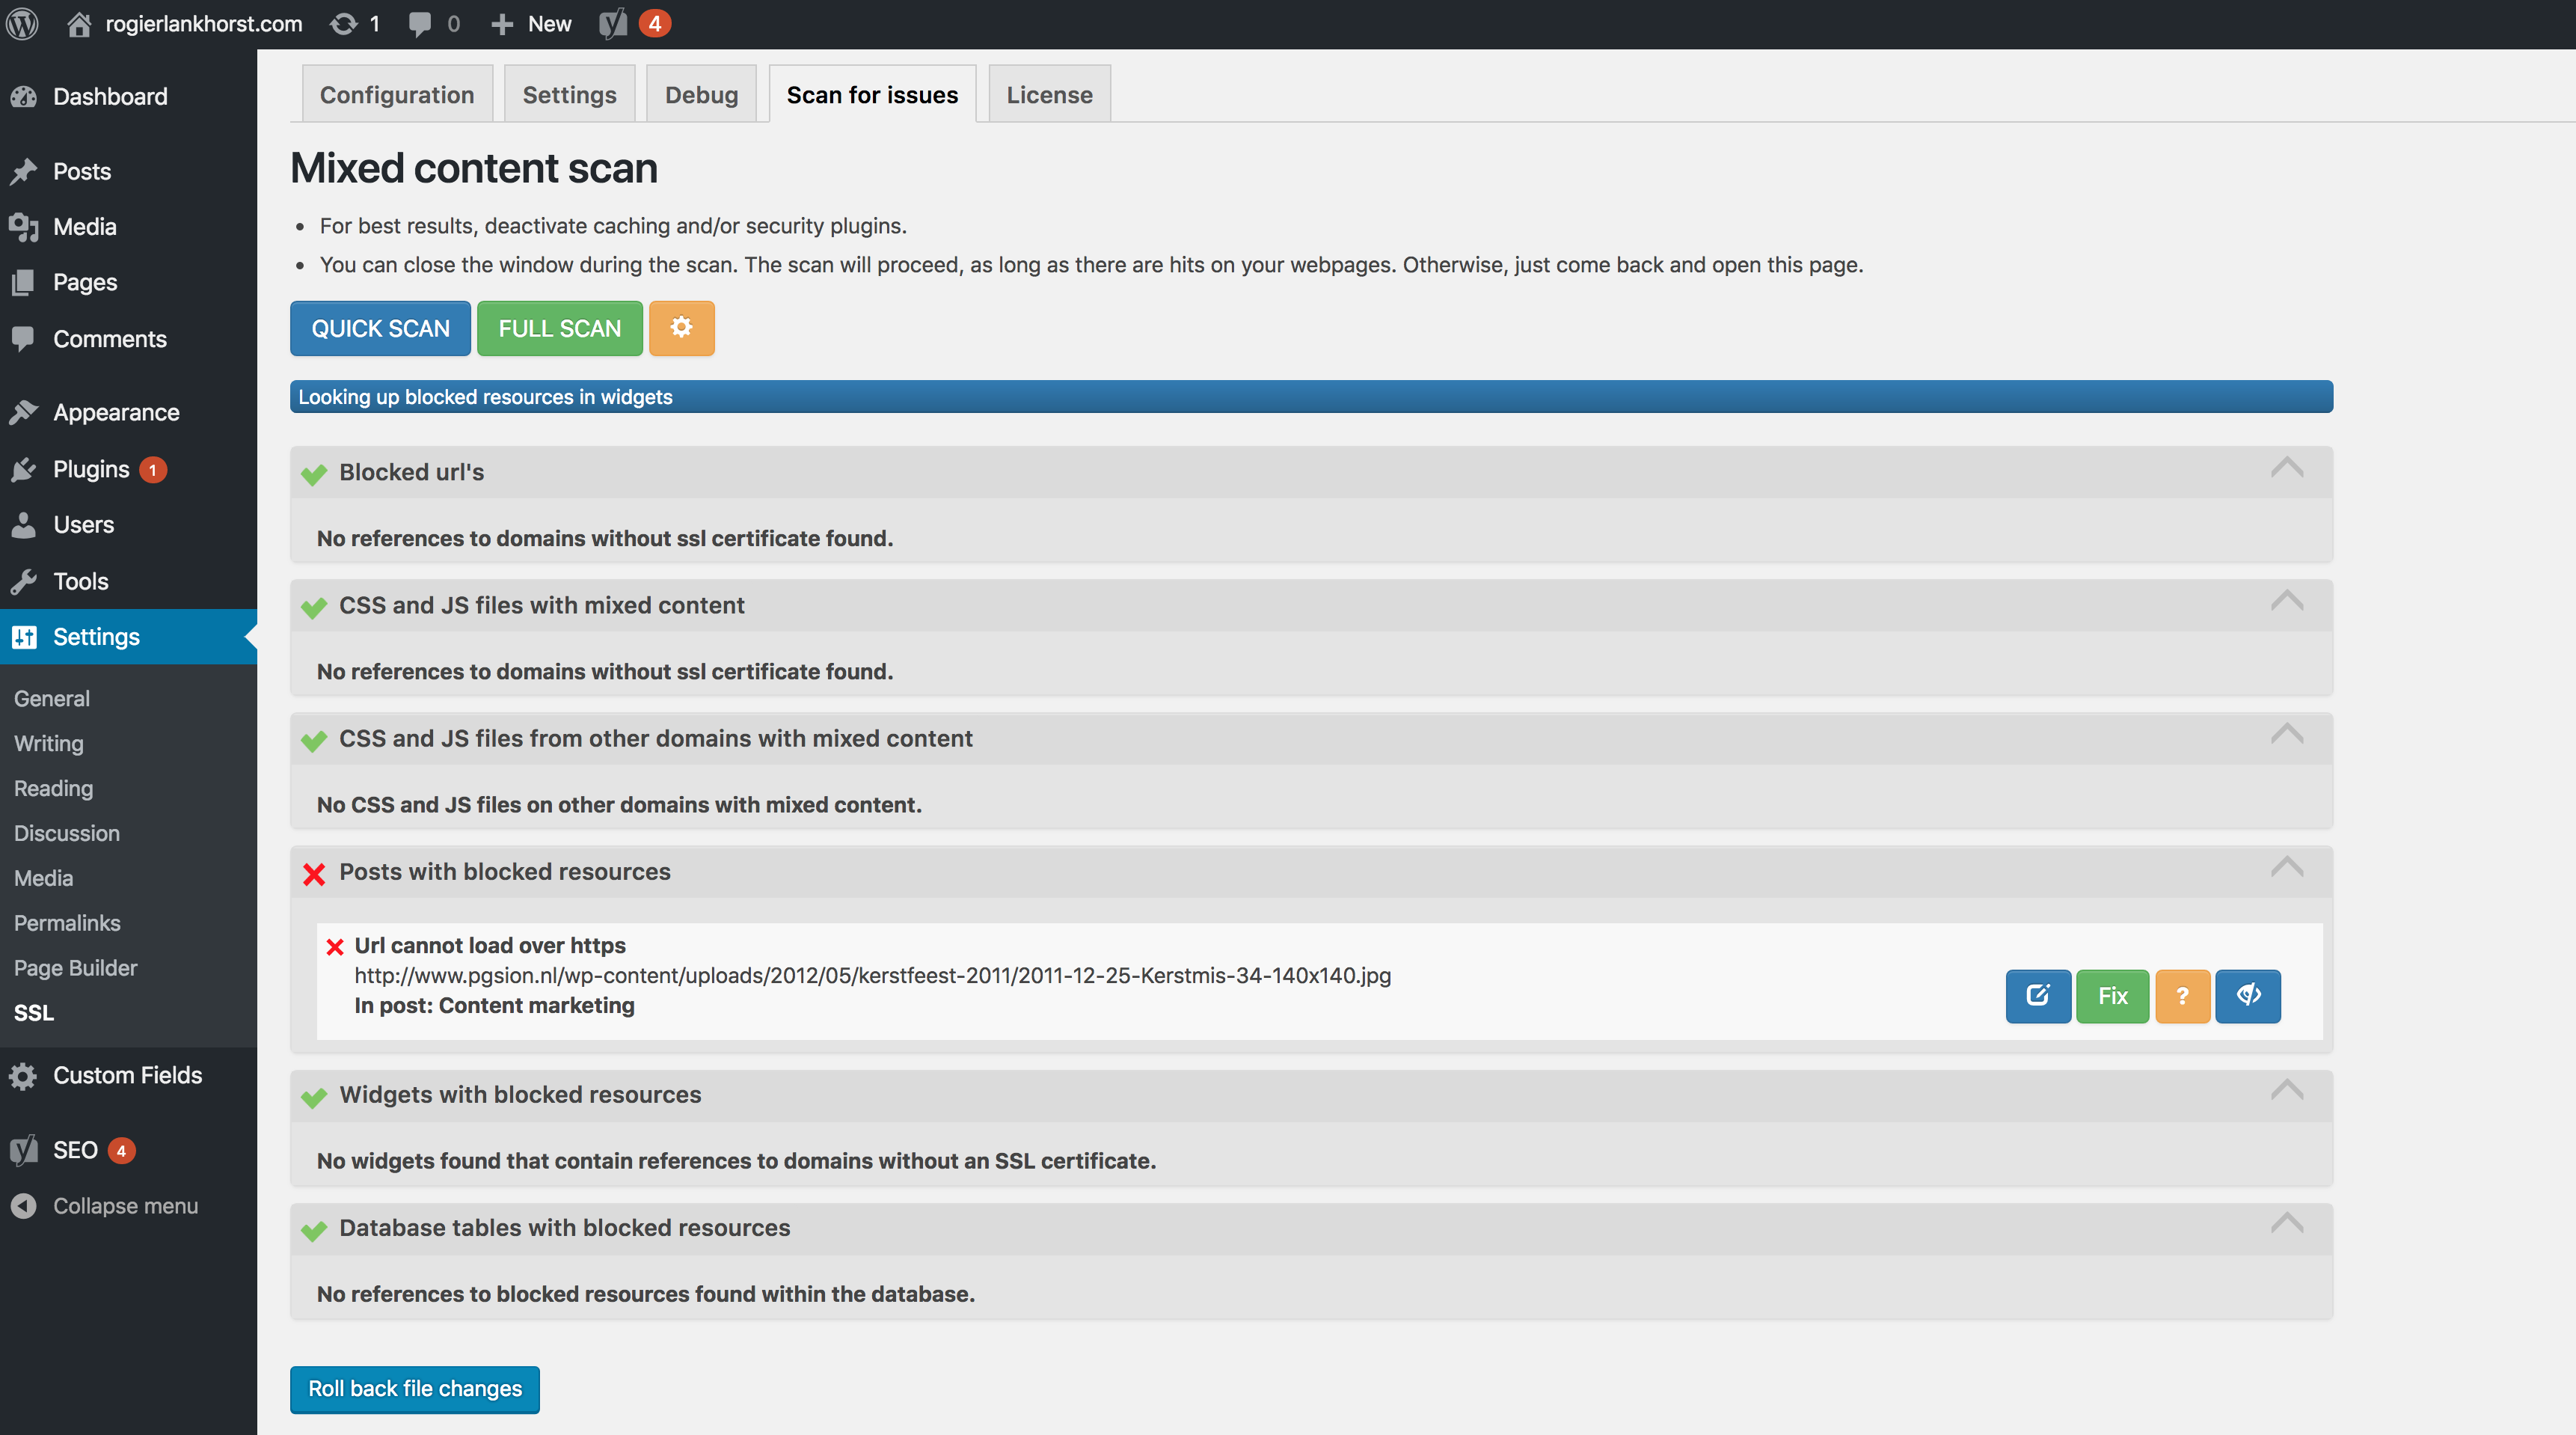Collapse the Blocked url's section
Screen dimensions: 2576x1435
[x=2286, y=468]
